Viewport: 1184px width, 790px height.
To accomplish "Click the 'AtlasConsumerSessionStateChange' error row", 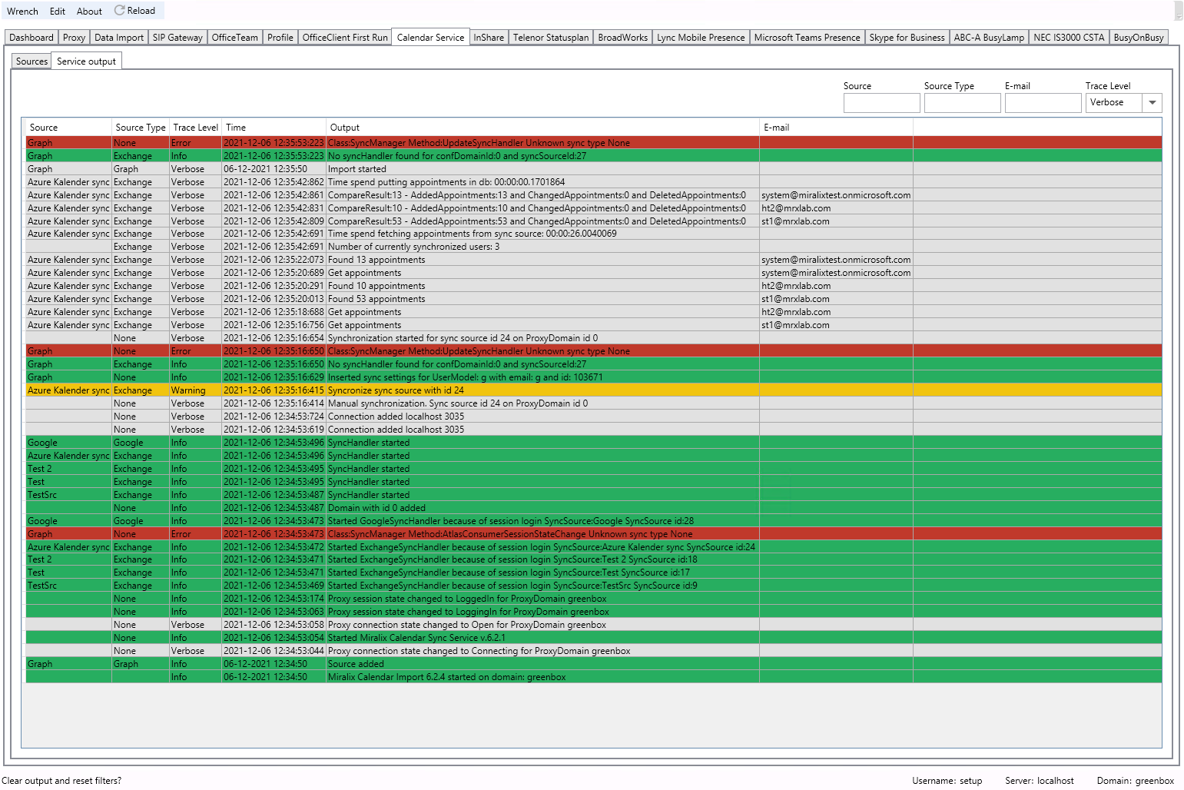I will point(593,534).
